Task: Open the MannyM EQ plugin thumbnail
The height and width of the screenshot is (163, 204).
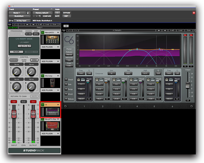Action: coord(52,39)
